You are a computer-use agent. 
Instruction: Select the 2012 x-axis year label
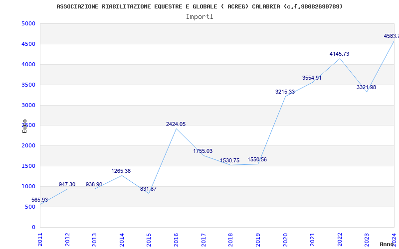[67, 239]
